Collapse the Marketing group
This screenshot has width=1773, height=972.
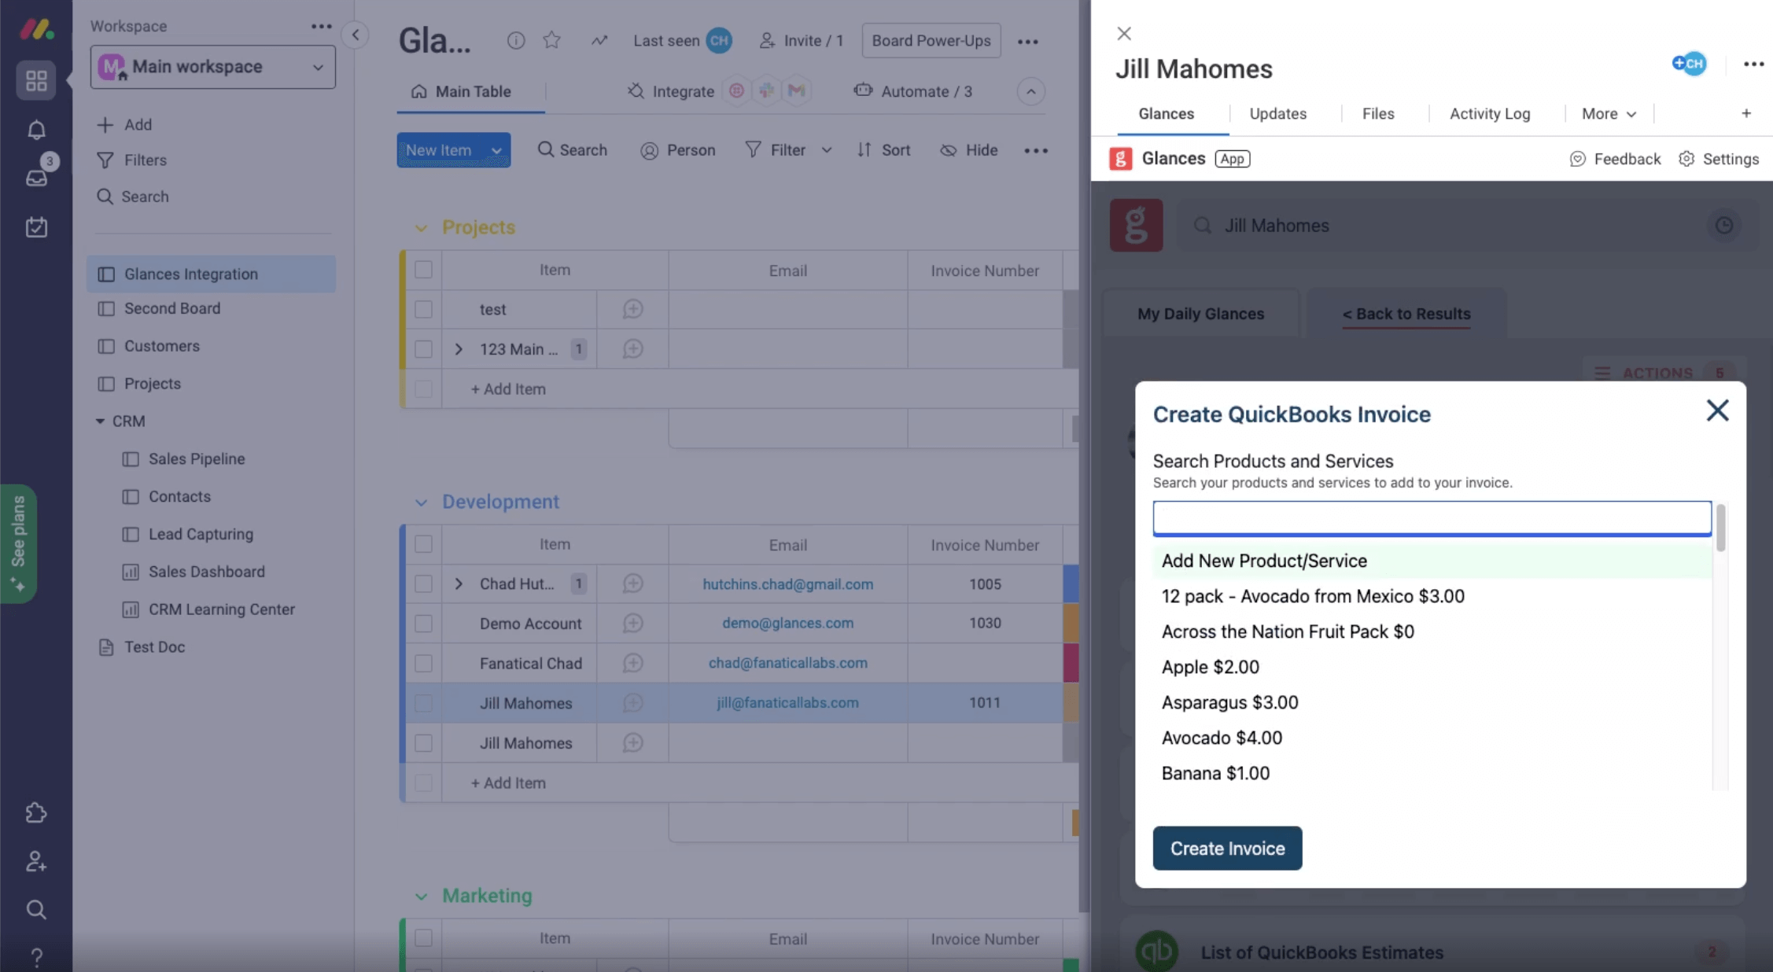pyautogui.click(x=421, y=897)
